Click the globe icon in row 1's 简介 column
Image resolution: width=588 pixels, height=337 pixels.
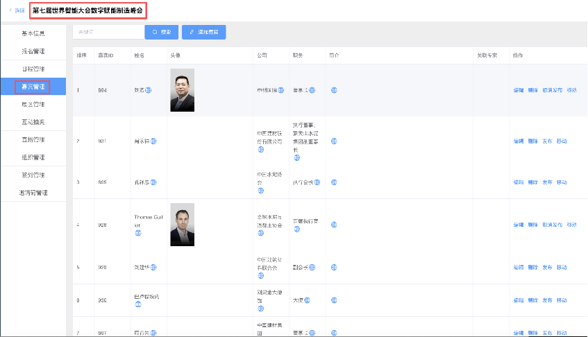click(x=334, y=90)
